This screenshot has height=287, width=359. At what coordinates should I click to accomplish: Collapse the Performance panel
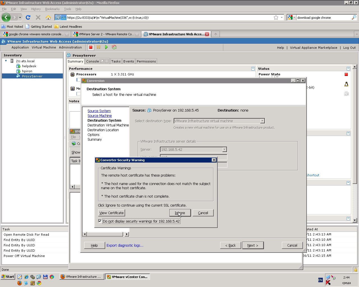click(x=253, y=69)
